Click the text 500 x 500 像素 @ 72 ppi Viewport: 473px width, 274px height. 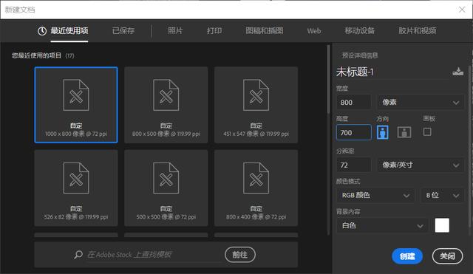pyautogui.click(x=166, y=216)
